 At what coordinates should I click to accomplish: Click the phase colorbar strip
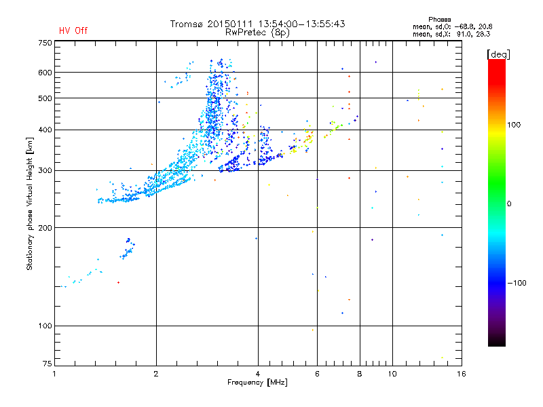tap(497, 202)
